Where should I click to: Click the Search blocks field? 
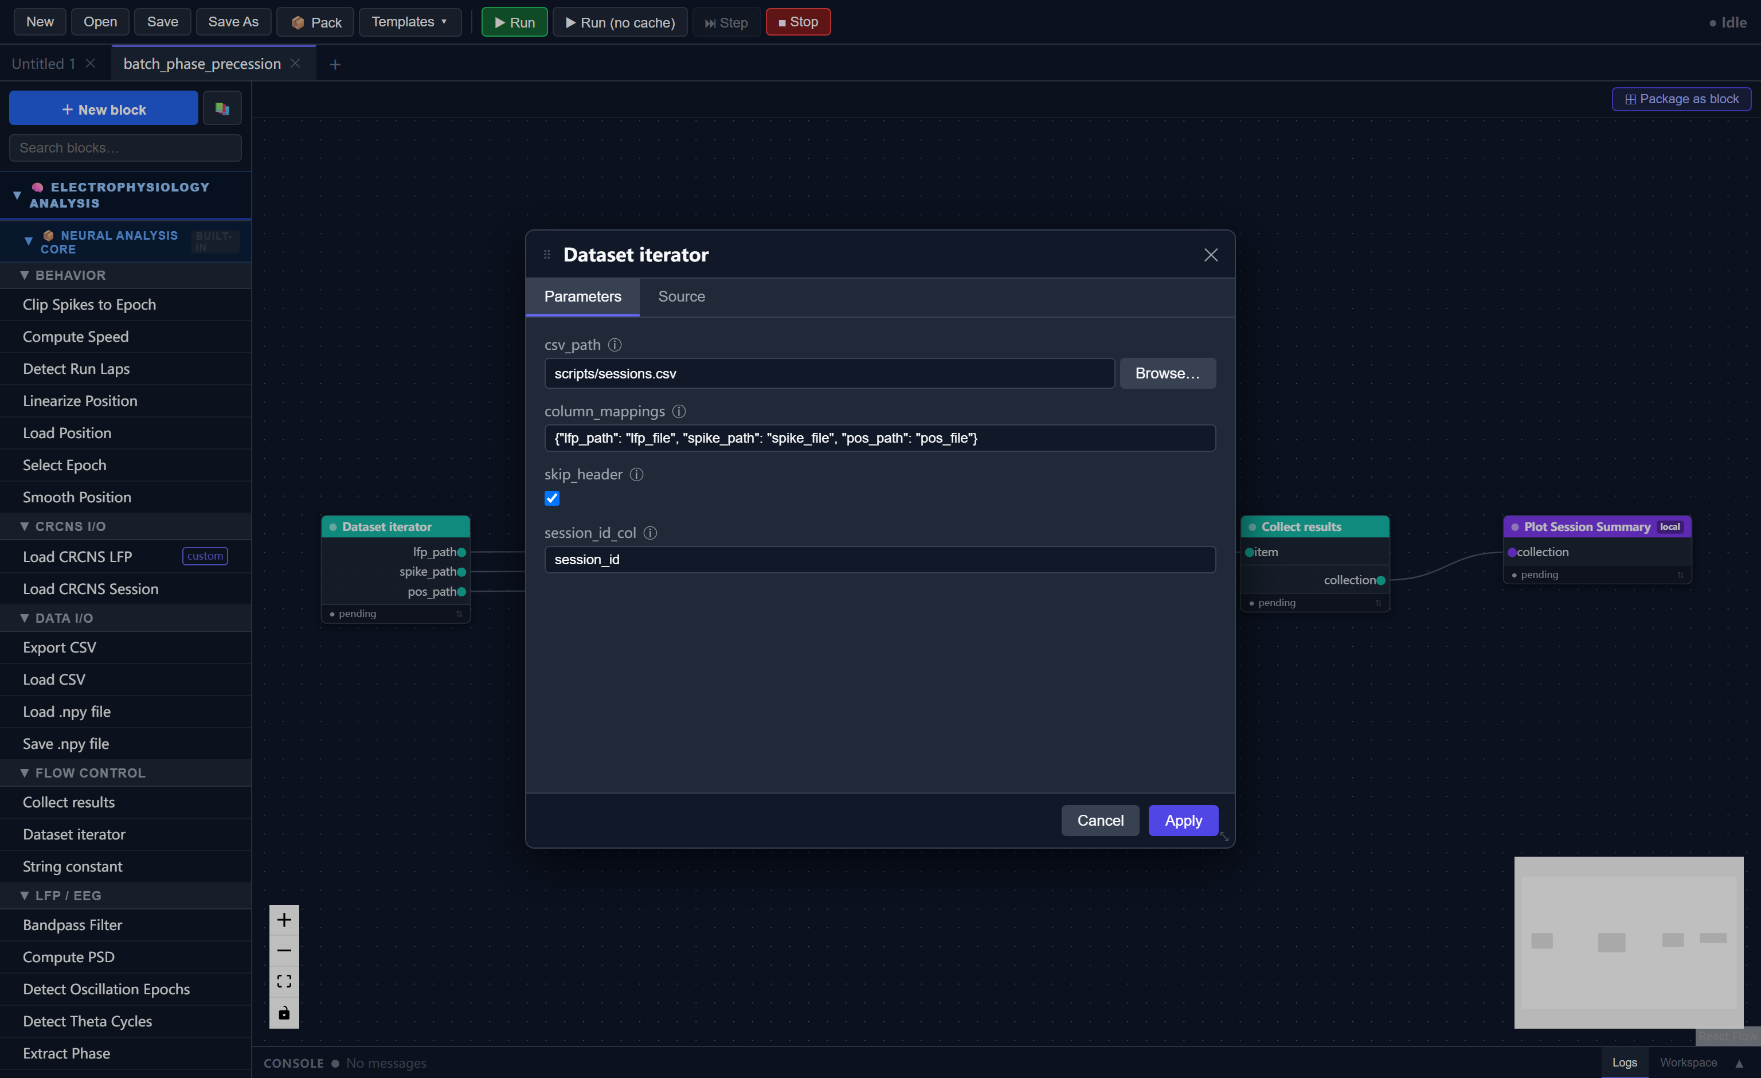point(125,148)
